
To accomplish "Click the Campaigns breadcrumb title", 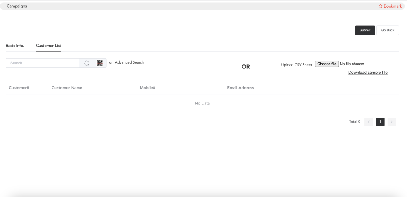I will pyautogui.click(x=17, y=6).
